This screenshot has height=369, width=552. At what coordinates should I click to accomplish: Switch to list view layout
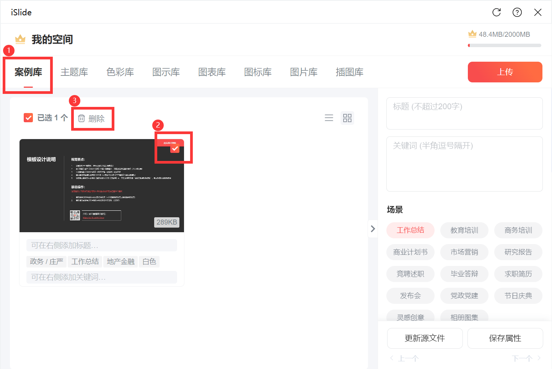329,118
